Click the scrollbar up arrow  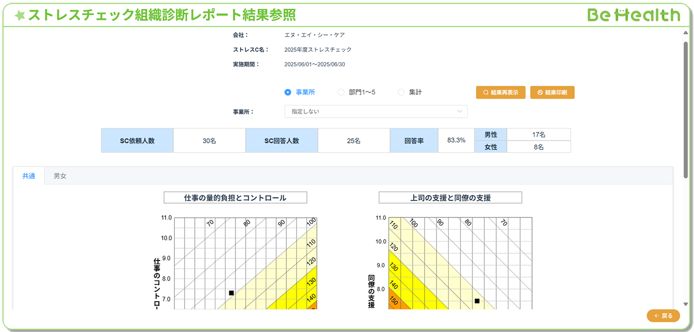tap(685, 33)
